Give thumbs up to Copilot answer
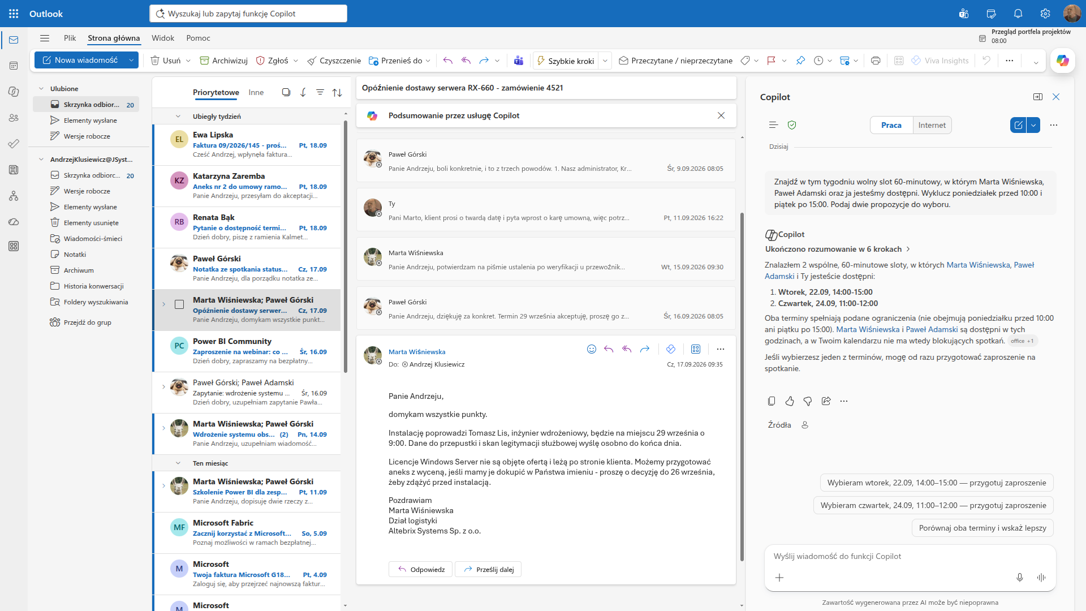This screenshot has height=611, width=1086. click(790, 401)
